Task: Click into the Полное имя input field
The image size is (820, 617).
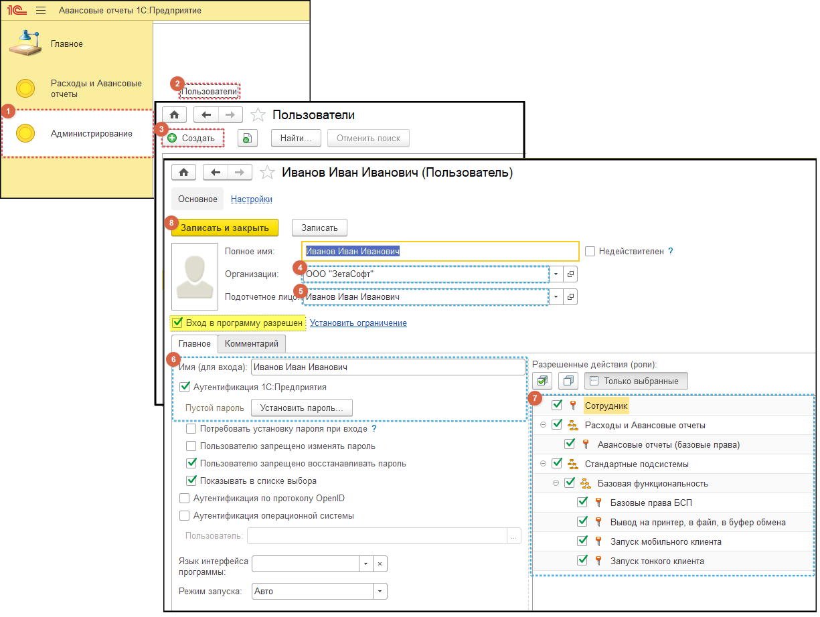Action: tap(440, 251)
